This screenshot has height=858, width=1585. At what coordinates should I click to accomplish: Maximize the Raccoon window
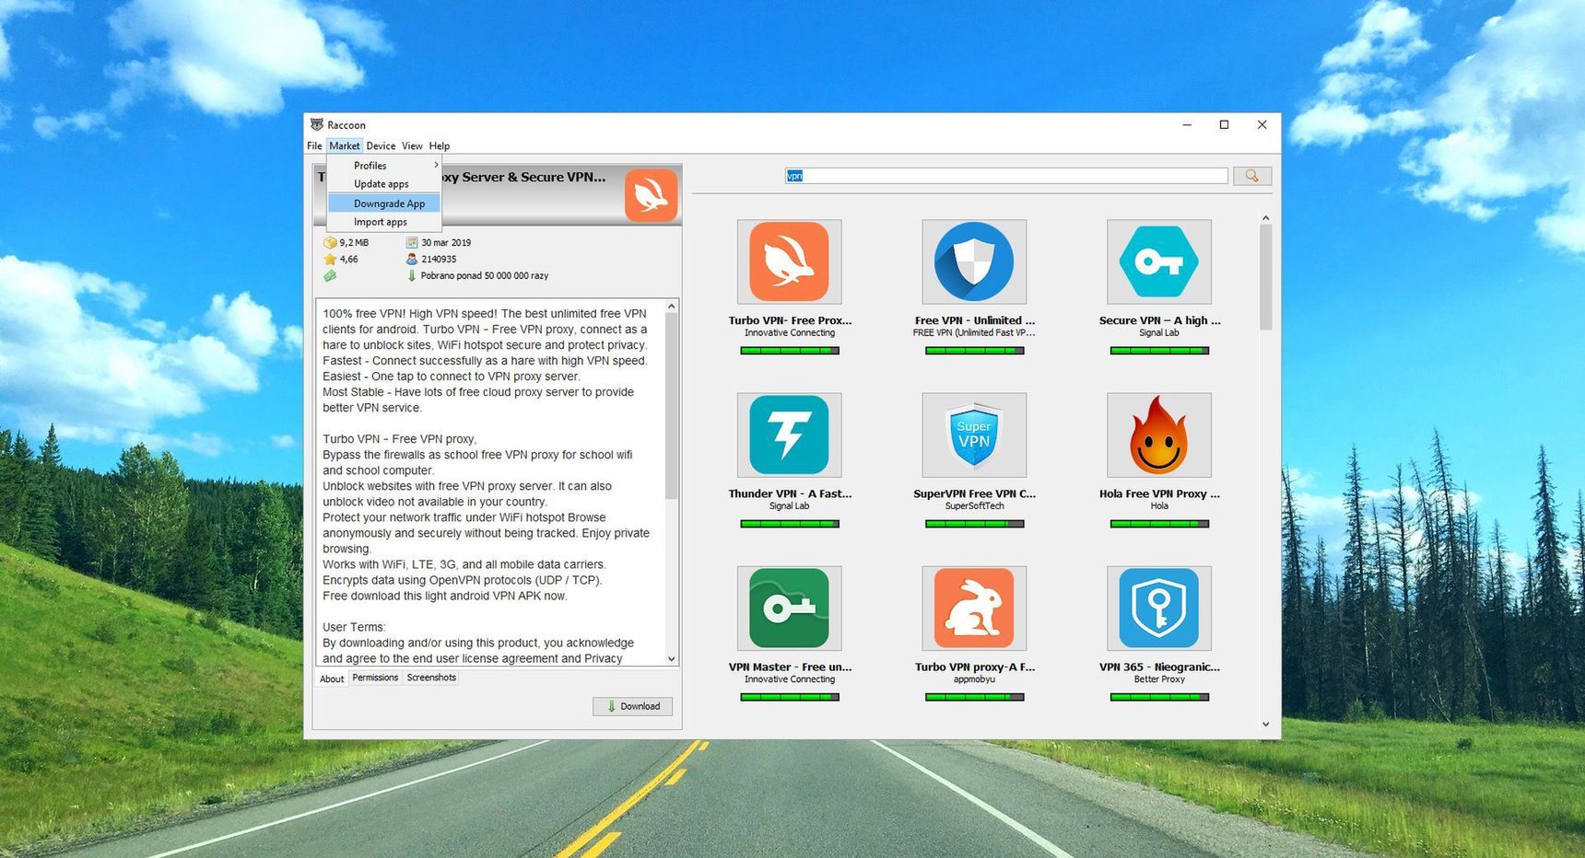1224,124
